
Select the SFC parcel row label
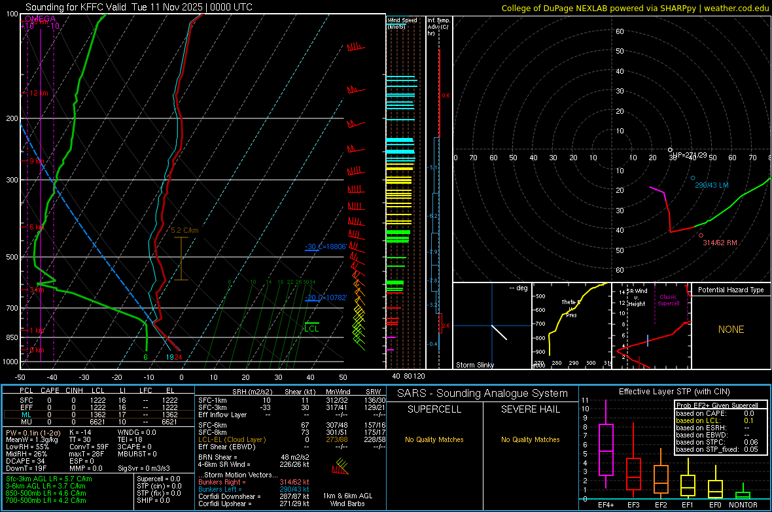(27, 401)
